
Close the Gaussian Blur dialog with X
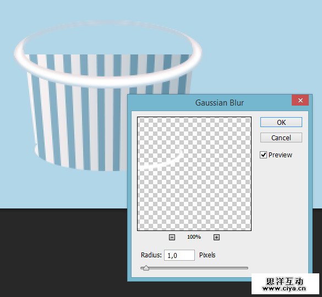300,100
